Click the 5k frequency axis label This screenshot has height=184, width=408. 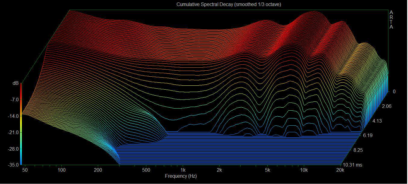tap(267, 170)
